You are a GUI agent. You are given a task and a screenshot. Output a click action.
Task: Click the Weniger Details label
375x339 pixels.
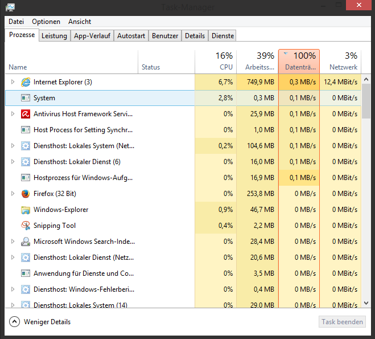(47, 322)
